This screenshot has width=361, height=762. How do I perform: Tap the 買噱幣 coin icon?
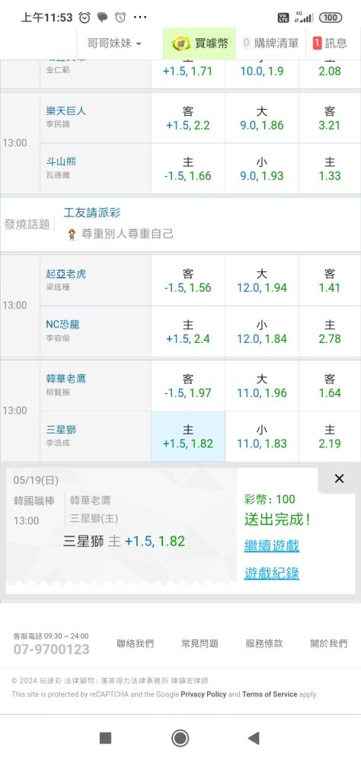tap(181, 43)
